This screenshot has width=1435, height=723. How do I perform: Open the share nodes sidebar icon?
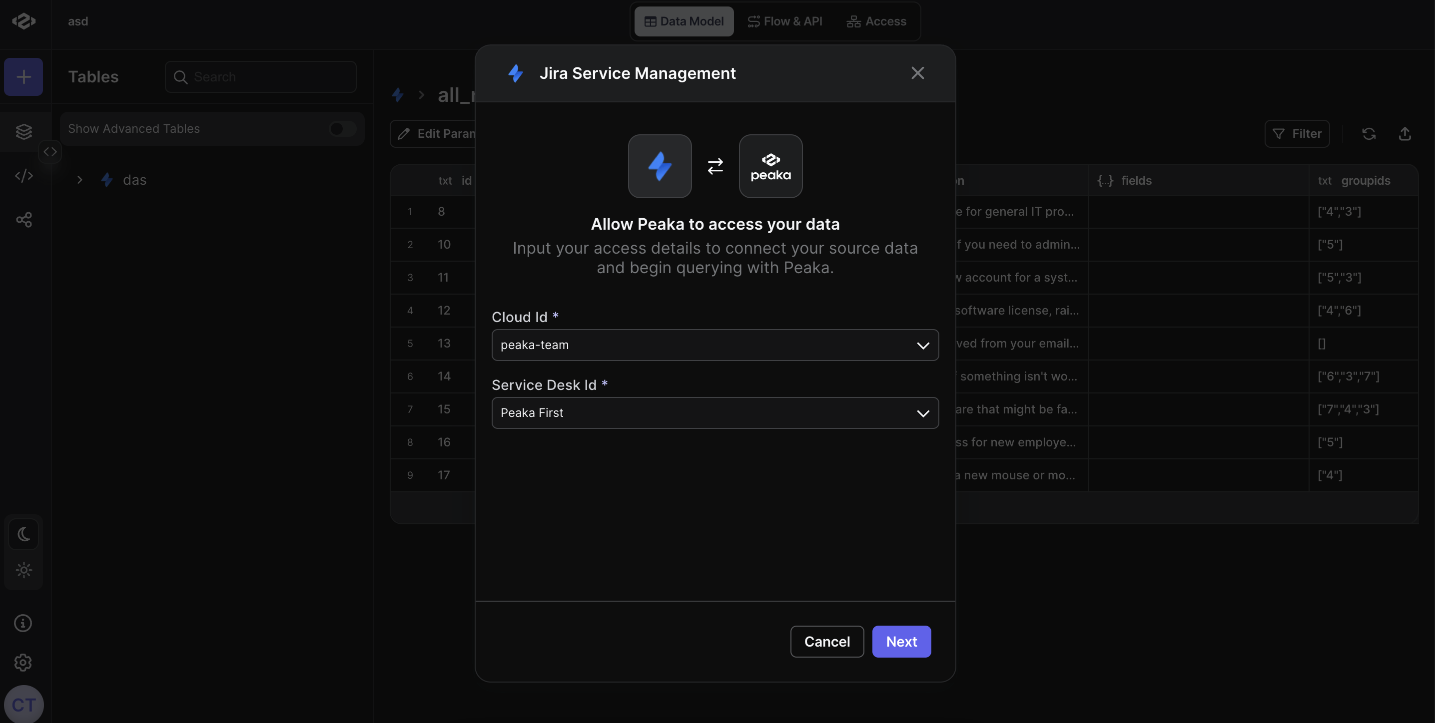23,219
